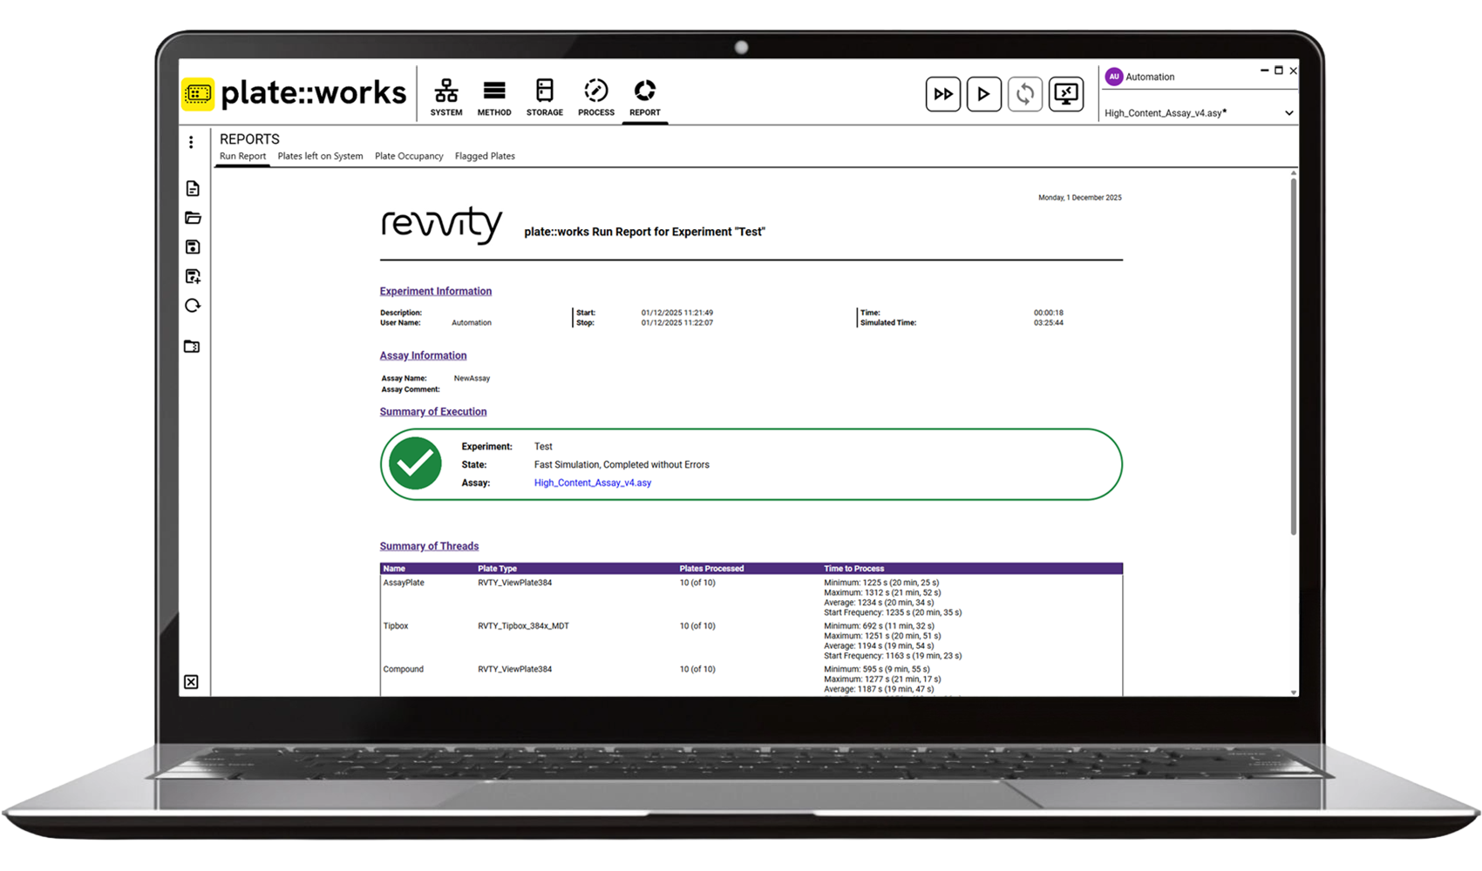Click "RVTY_Tipbox_384x_MDT" plate type
1482x871 pixels.
point(523,626)
